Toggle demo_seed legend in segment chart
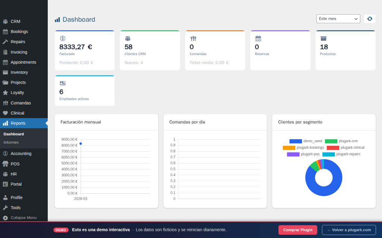This screenshot has width=382, height=238. point(306,141)
